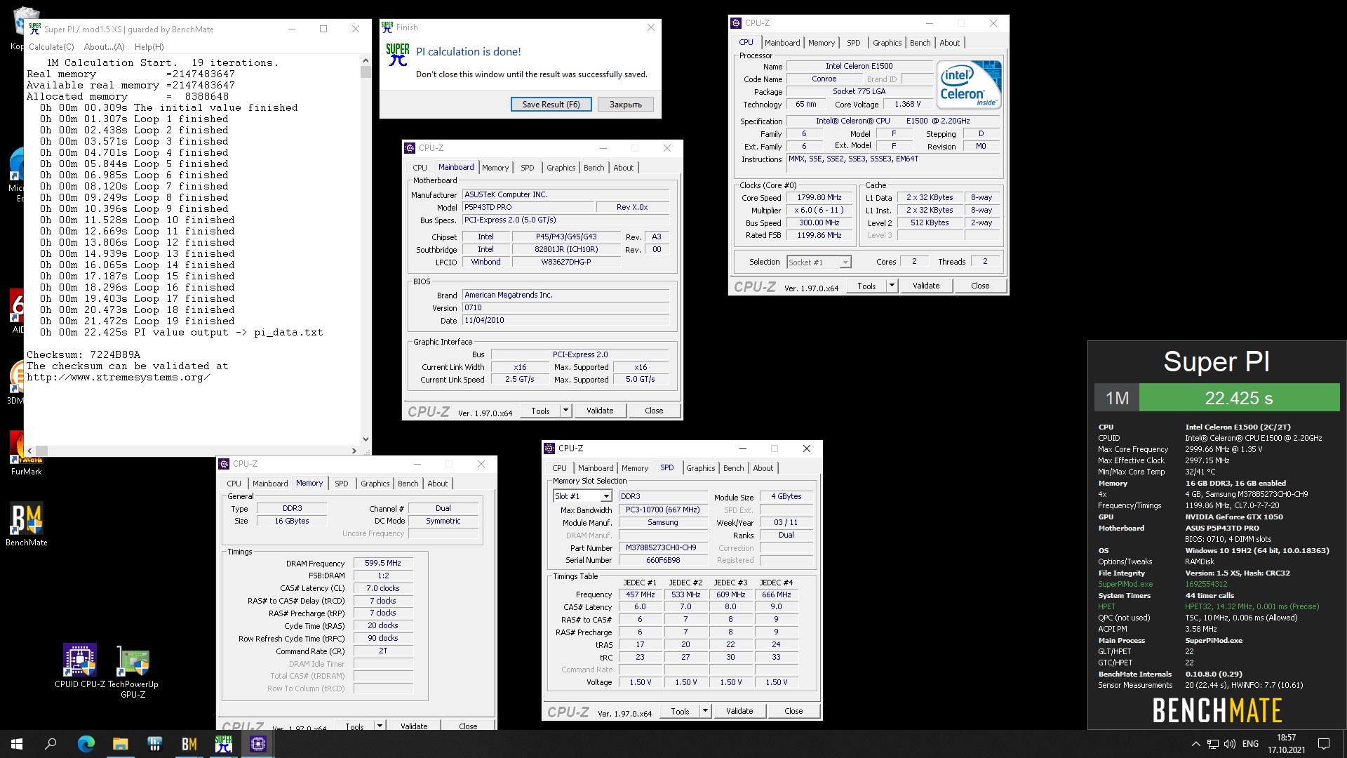Show hidden system tray icons
The image size is (1347, 758).
coord(1195,744)
